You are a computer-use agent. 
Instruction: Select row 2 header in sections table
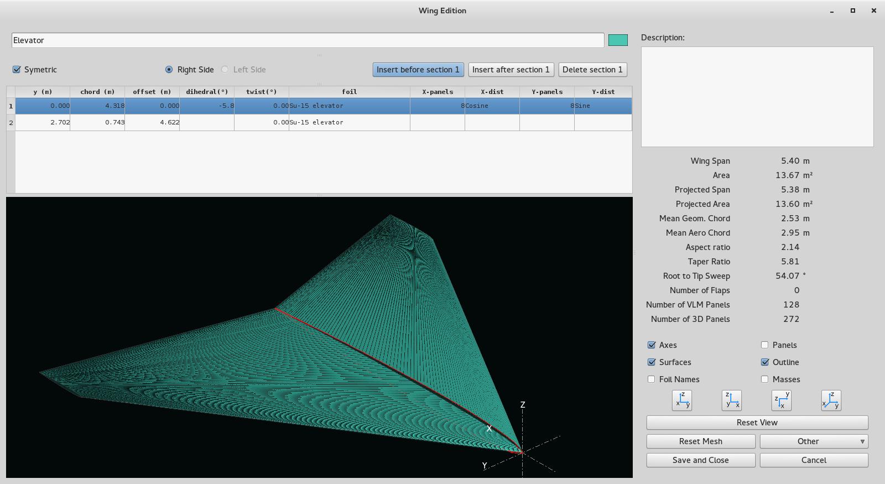click(11, 122)
